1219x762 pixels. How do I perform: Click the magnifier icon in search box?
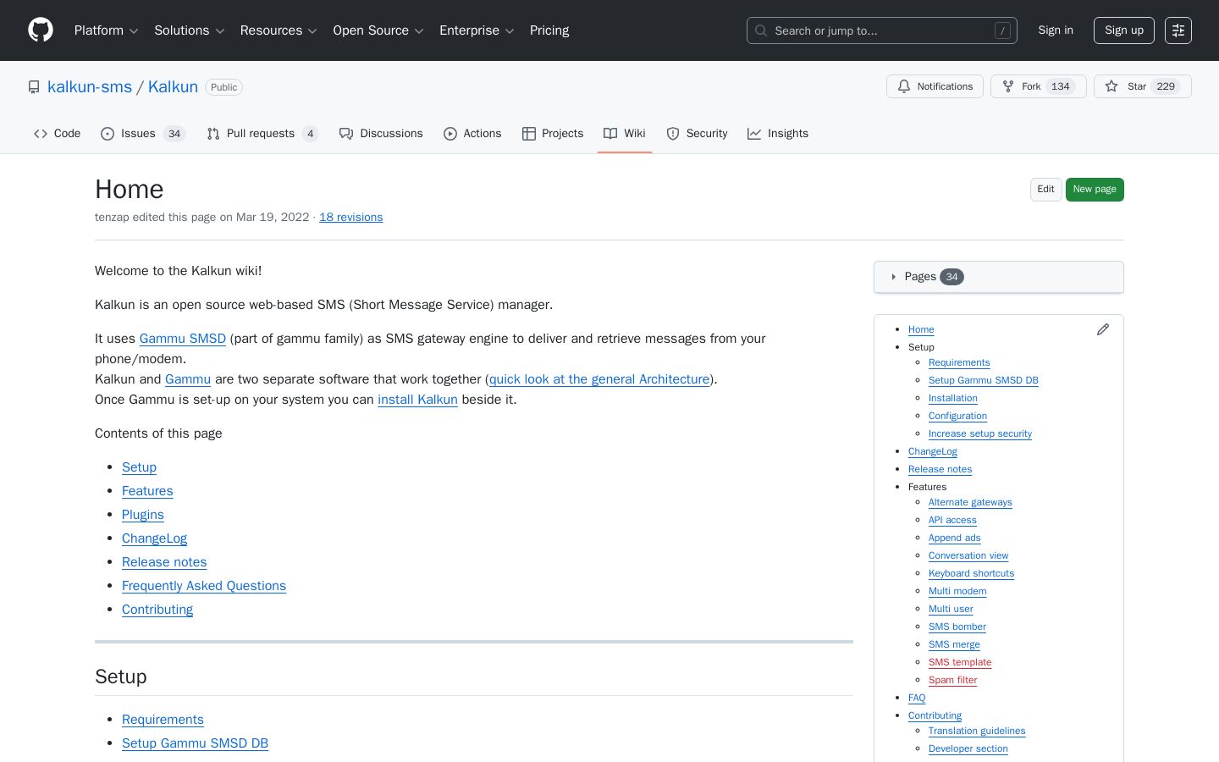(x=761, y=30)
